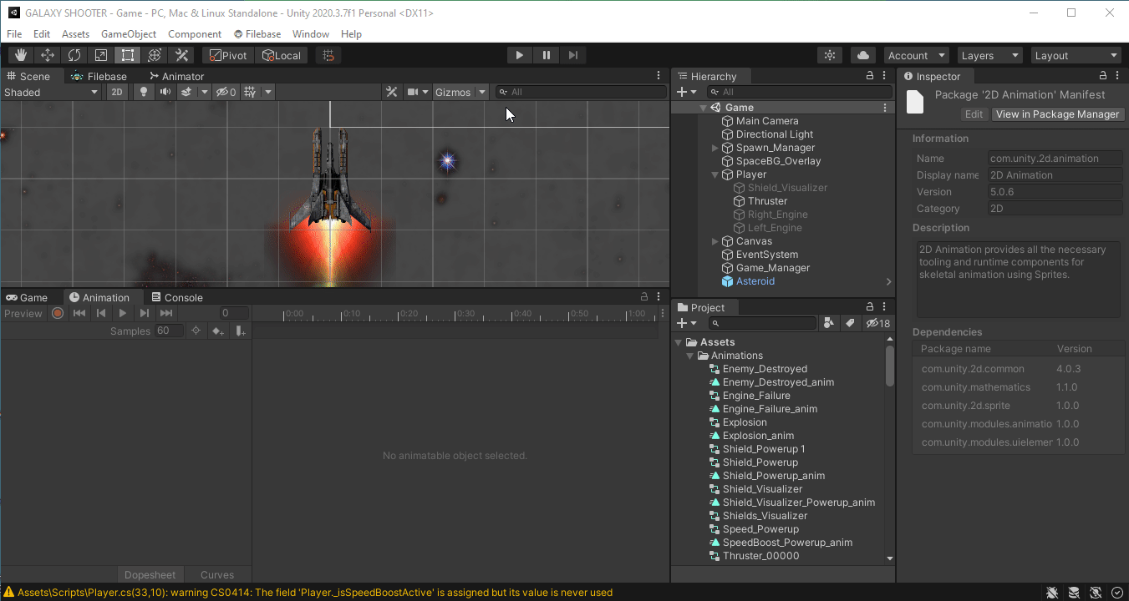Click the Pause button in main toolbar

547,55
